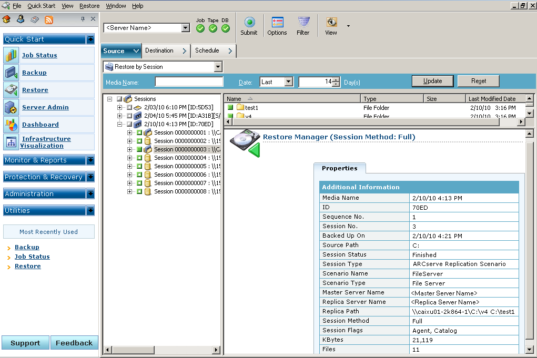Click the Session 0000000002 database icon

tap(148, 141)
